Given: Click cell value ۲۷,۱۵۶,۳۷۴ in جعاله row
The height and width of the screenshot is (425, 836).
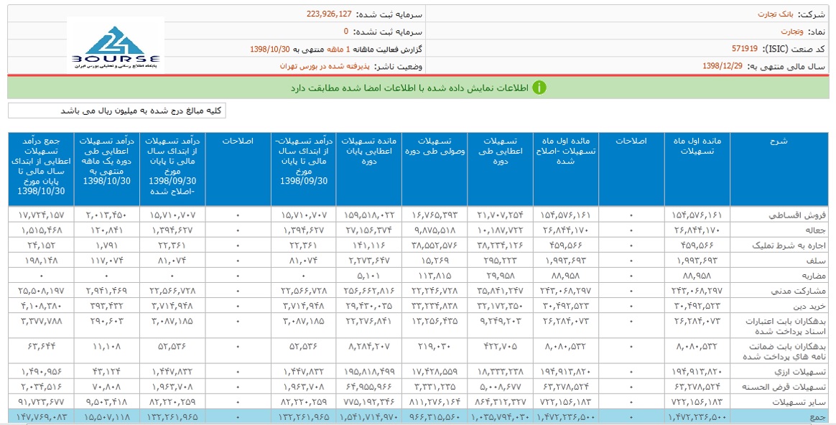Looking at the screenshot, I should pyautogui.click(x=369, y=230).
